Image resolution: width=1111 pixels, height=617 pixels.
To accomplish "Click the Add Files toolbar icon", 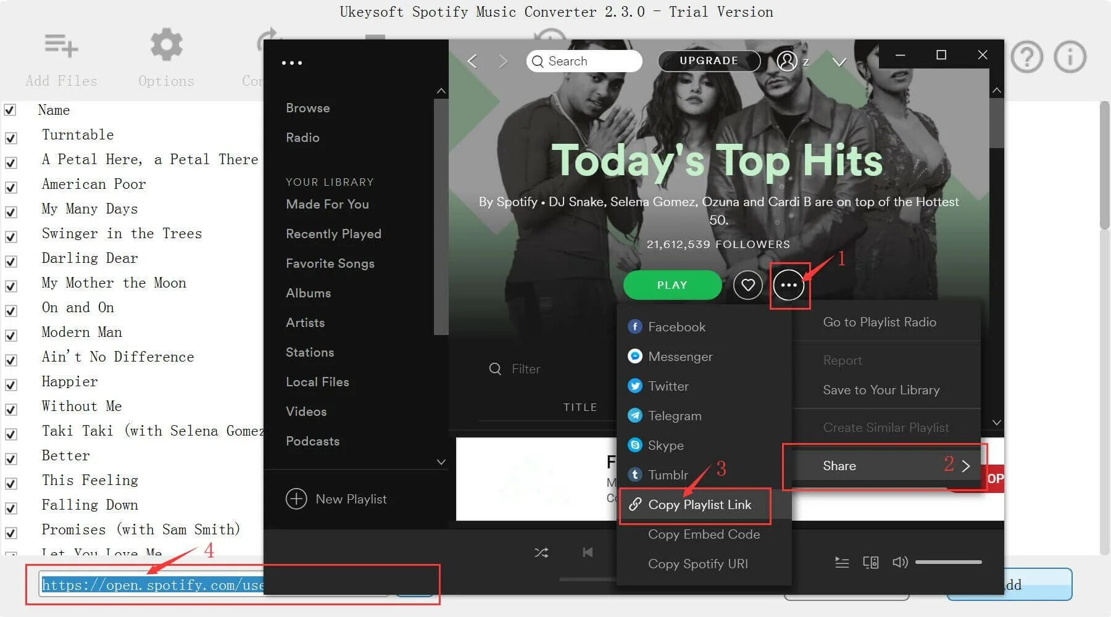I will (x=61, y=45).
